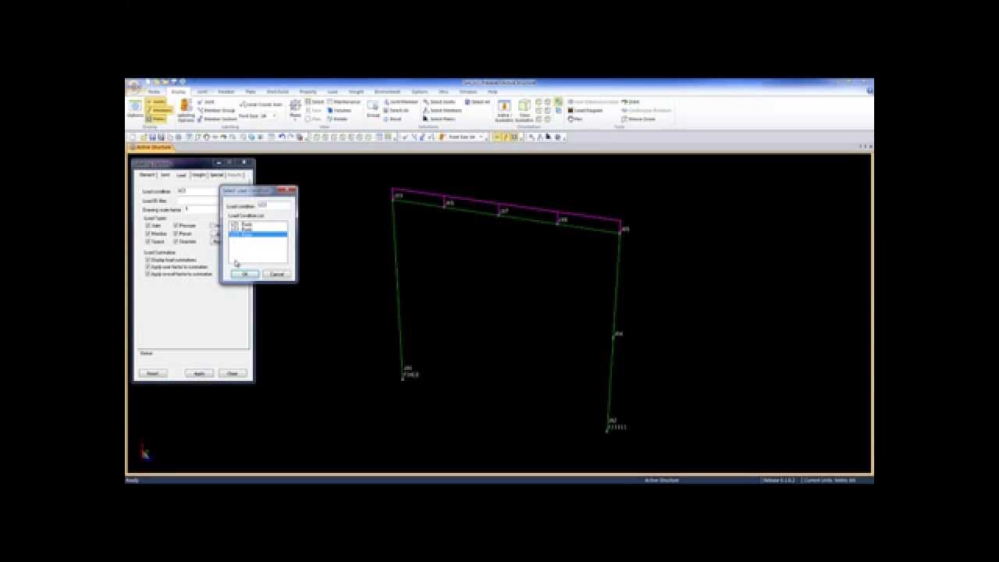Click the Undo arrow in the toolbar
The height and width of the screenshot is (562, 999).
(282, 137)
